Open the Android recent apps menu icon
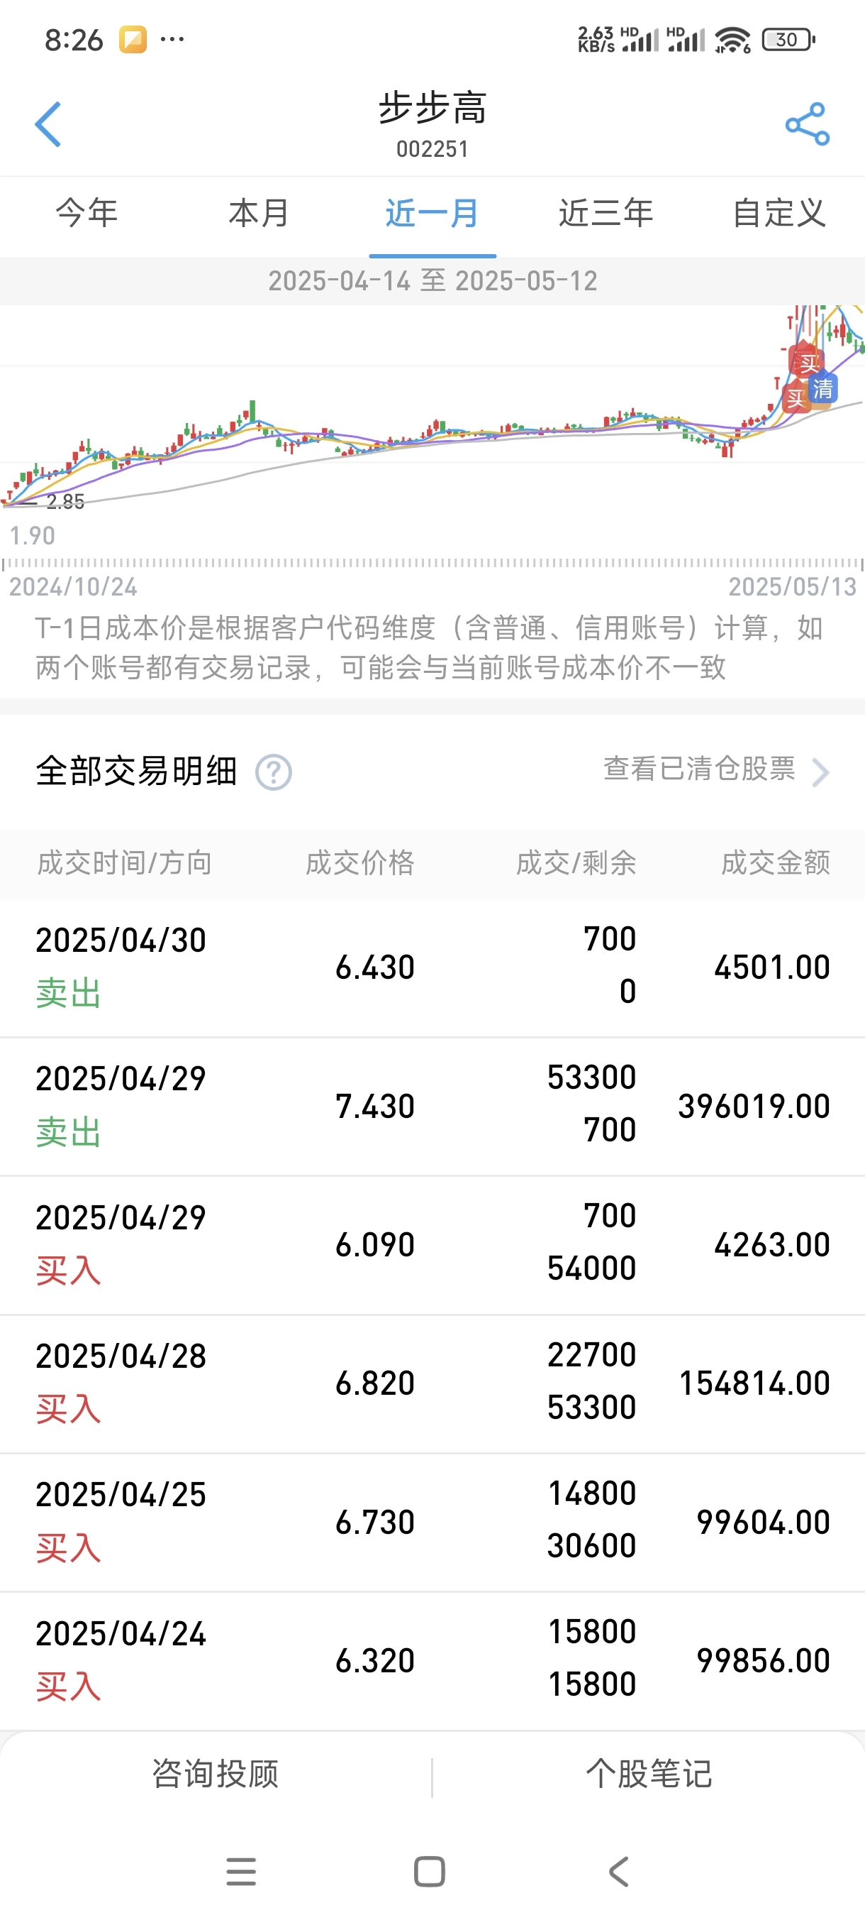Screen dimensions: 865x1925 click(x=241, y=1871)
